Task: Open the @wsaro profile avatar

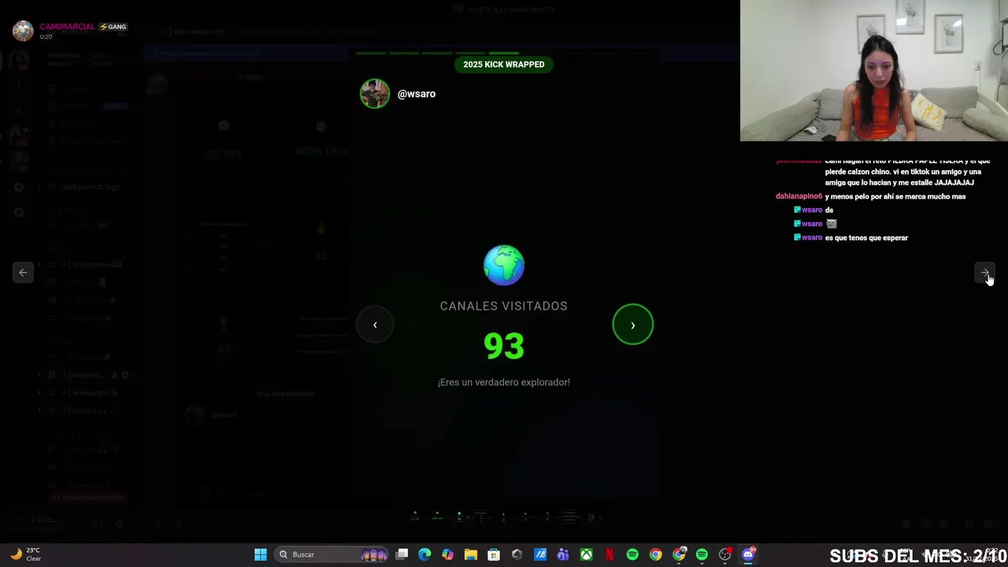Action: (x=375, y=94)
